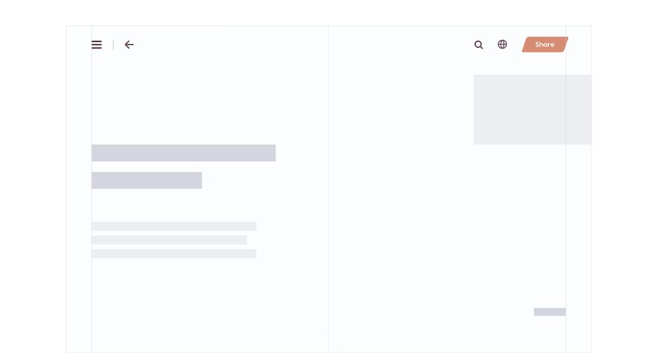Click the small bottom-right placeholder label
This screenshot has width=657, height=353.
click(549, 312)
